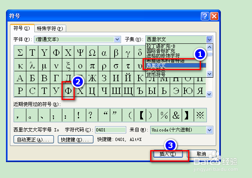Choose recently used exclamation mark !

[x=80, y=115]
